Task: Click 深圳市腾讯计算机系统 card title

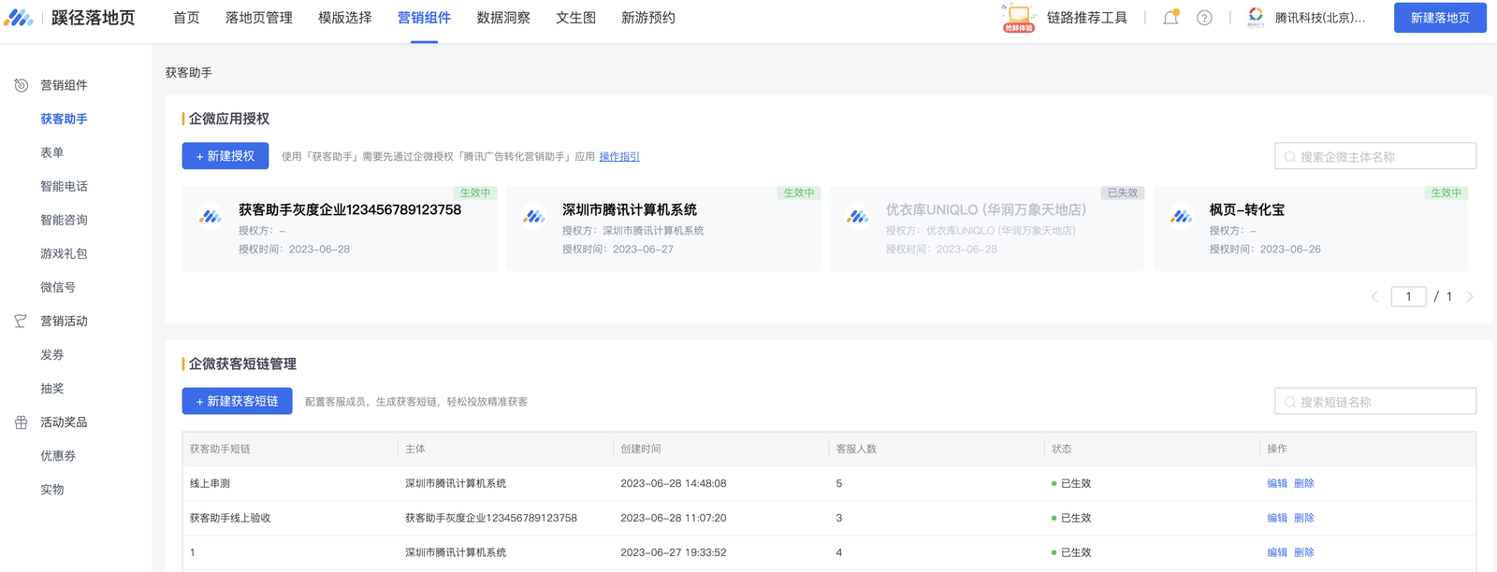Action: click(x=630, y=209)
